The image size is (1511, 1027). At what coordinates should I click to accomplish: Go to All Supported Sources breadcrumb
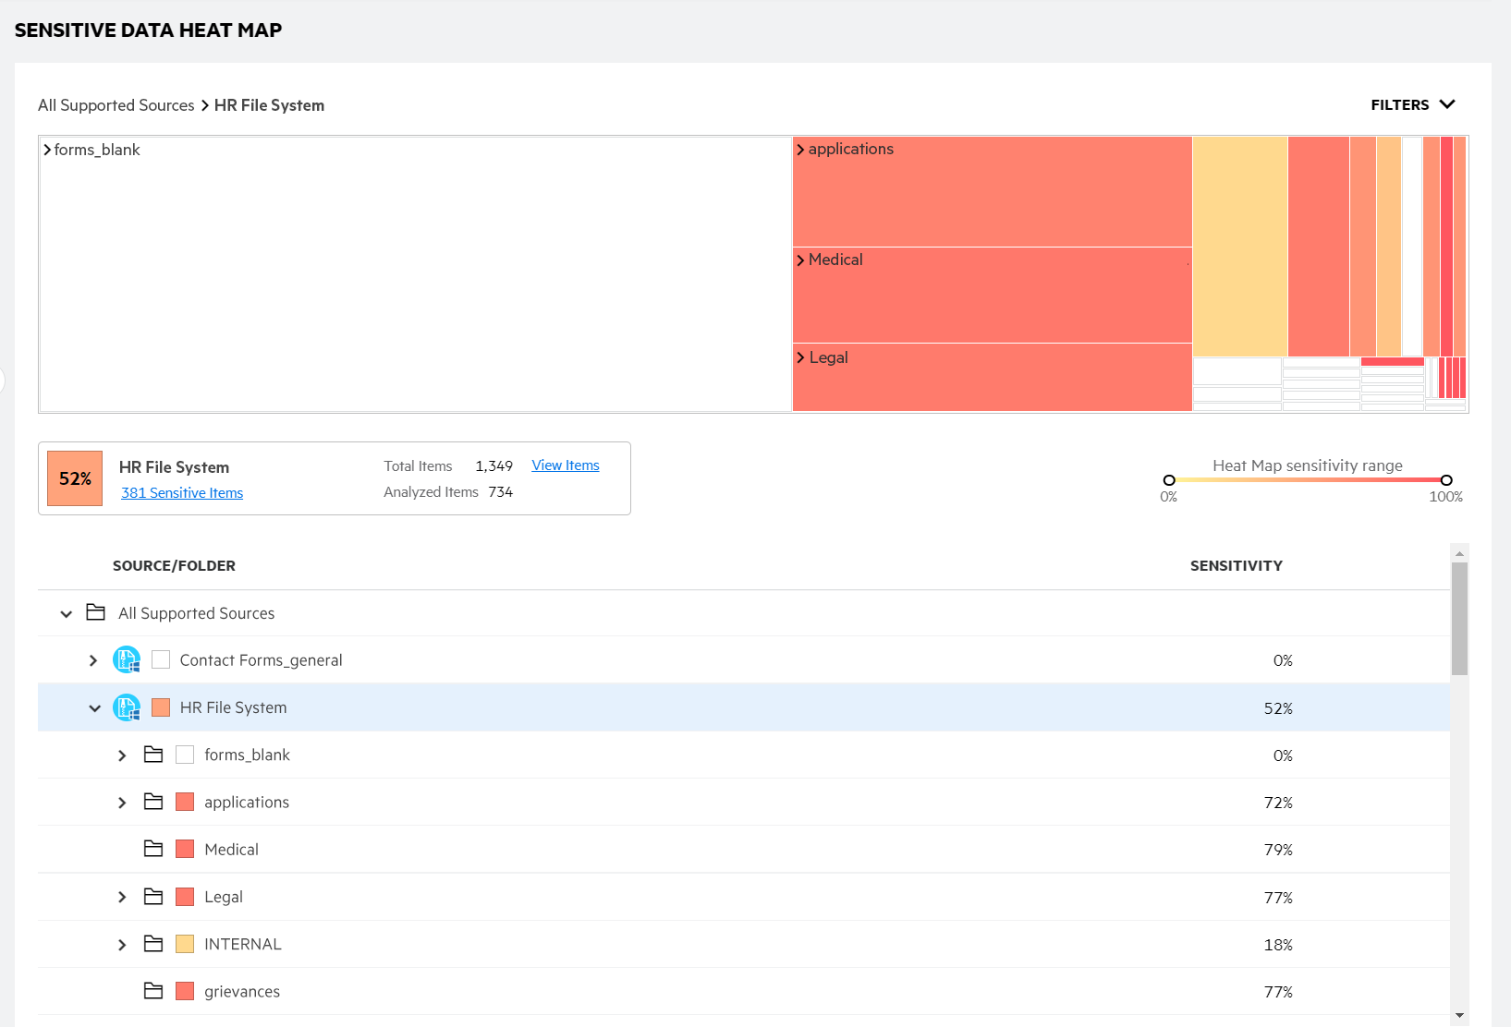116,105
